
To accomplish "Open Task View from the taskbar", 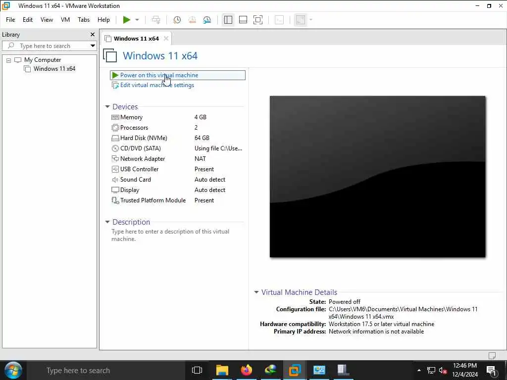I will [x=197, y=370].
